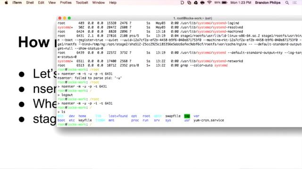Click the 'srv' directory name

[157, 120]
